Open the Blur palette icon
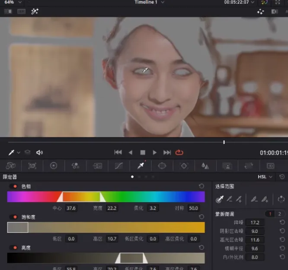This screenshot has height=270, width=288. (205, 166)
